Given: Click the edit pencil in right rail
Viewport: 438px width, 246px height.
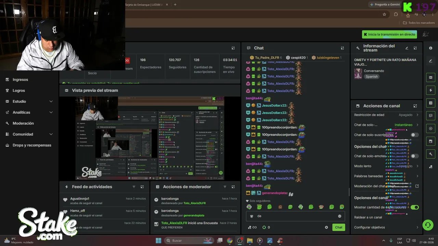Looking at the screenshot, I should click(x=431, y=61).
